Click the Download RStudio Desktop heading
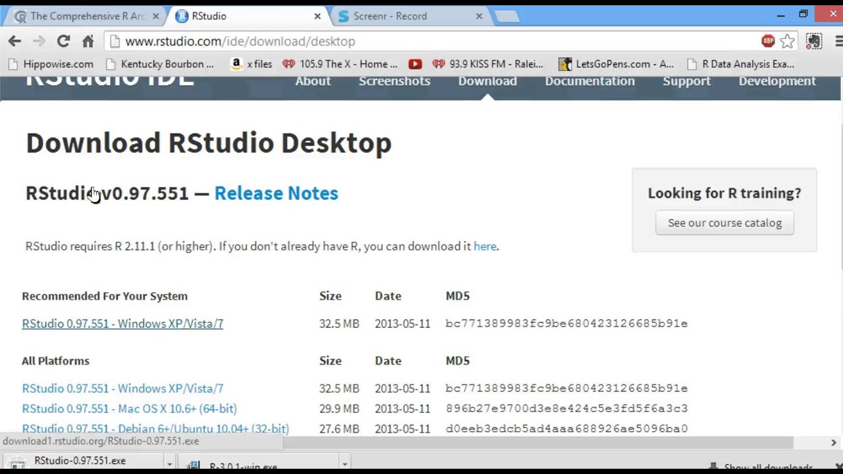 pyautogui.click(x=209, y=143)
